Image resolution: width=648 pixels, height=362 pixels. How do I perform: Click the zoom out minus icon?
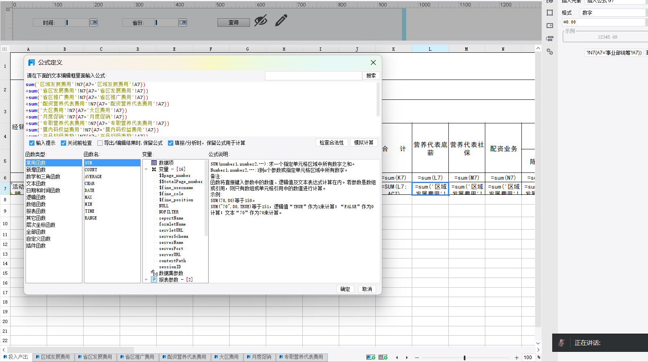click(x=417, y=358)
